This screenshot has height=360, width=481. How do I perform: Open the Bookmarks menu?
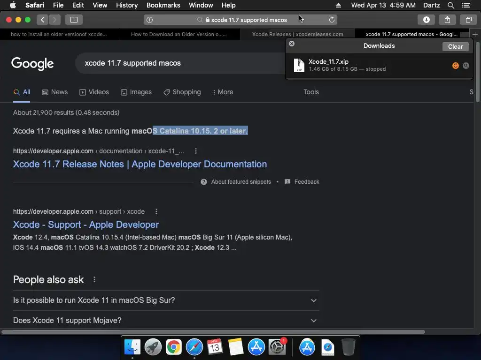(x=163, y=5)
